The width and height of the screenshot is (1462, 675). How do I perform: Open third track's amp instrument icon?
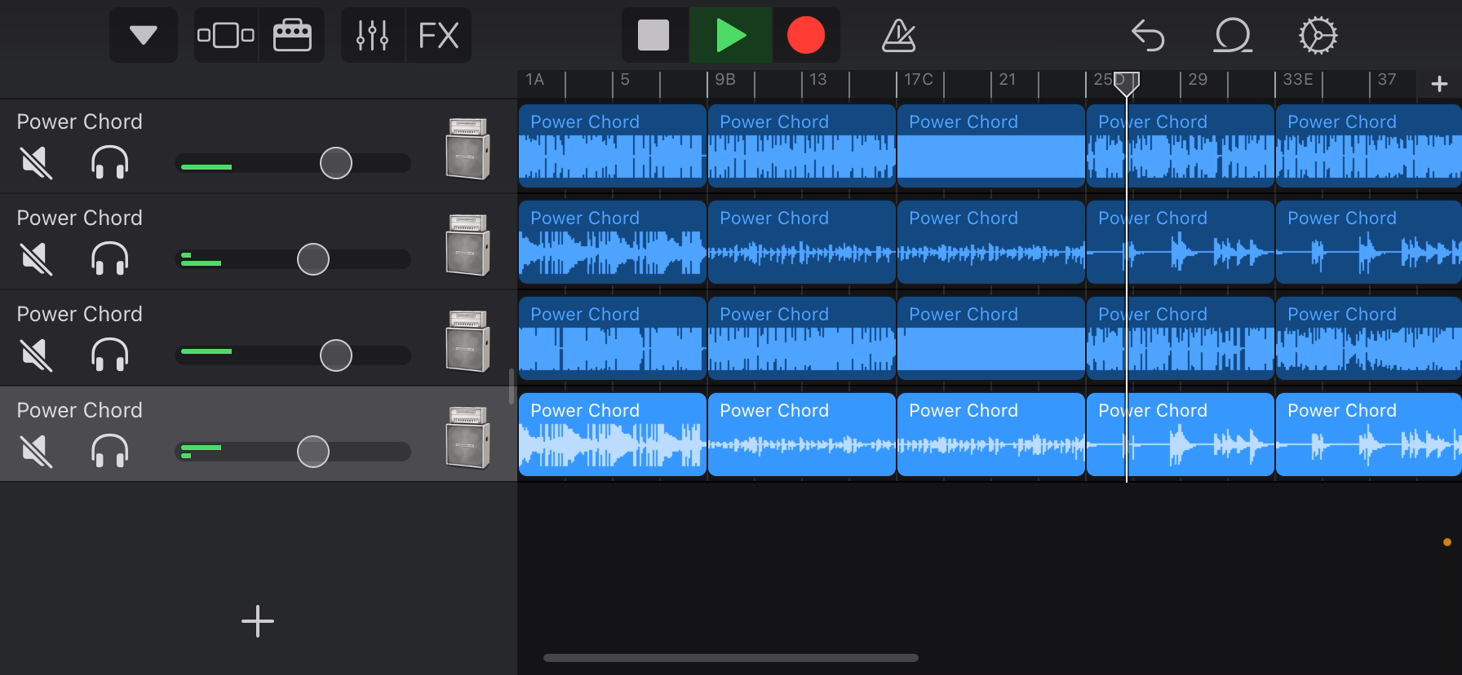[x=468, y=340]
